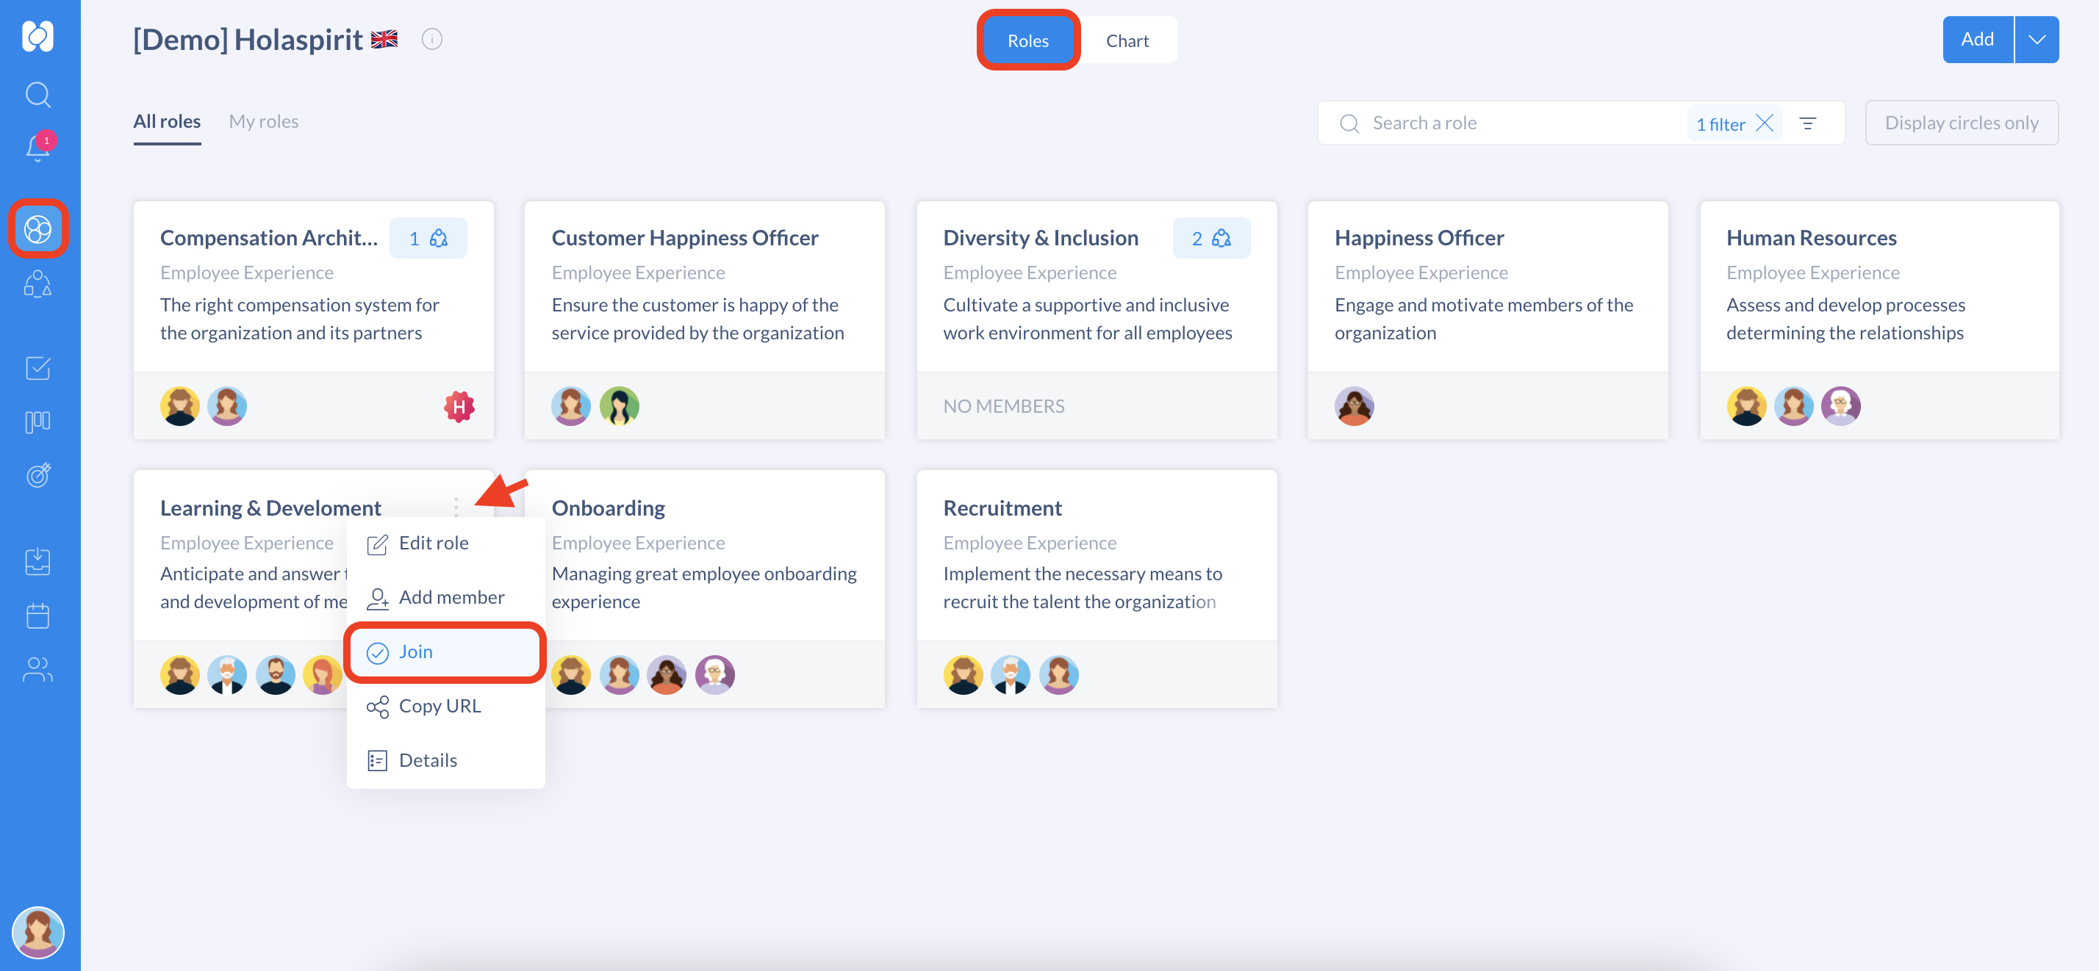
Task: Open the Compensation Architect role title
Action: click(x=269, y=238)
